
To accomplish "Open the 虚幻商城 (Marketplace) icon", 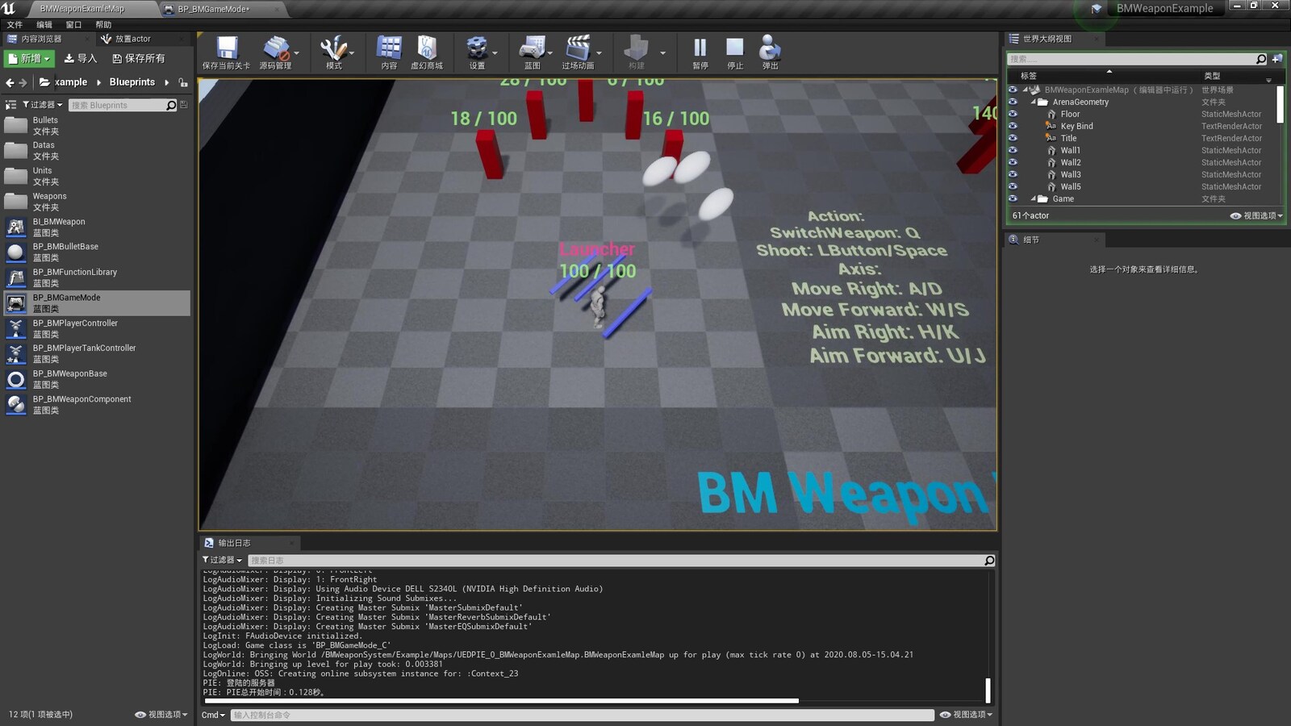I will point(428,51).
